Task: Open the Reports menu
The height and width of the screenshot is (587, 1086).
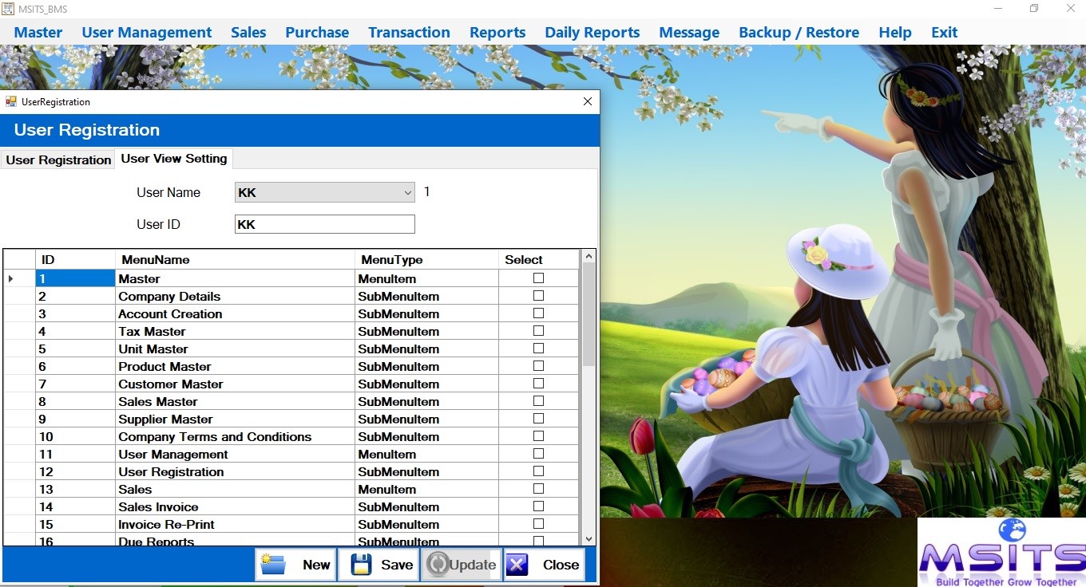Action: coord(497,32)
